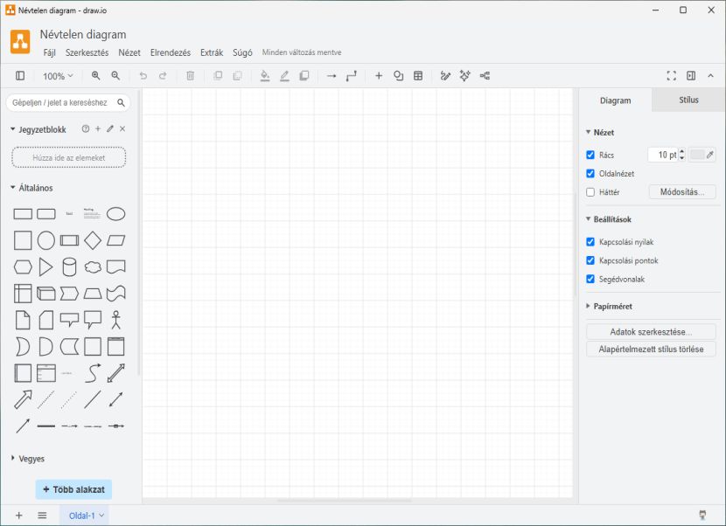Edit Jegyzetblokk with pencil icon
This screenshot has width=726, height=526.
(x=110, y=129)
